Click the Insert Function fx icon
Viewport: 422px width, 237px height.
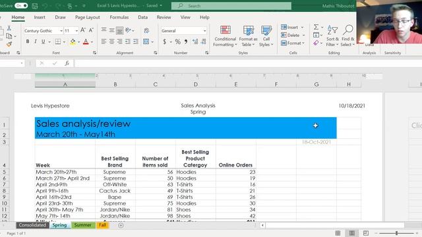coord(67,63)
